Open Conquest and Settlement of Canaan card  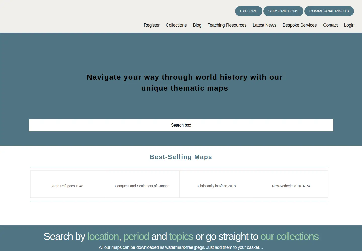142,184
